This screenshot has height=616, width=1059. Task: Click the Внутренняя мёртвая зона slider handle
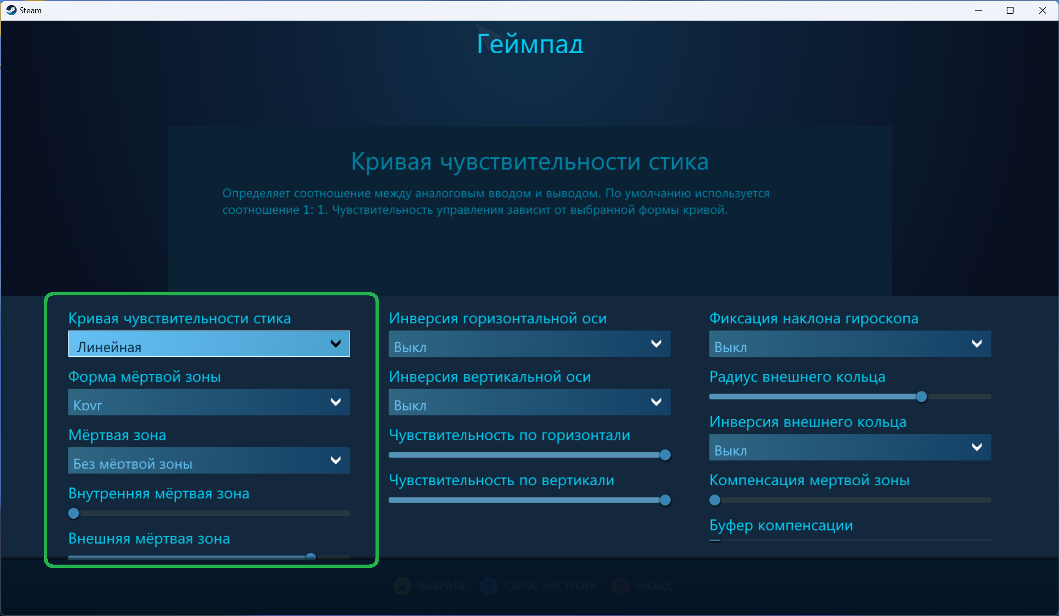[74, 513]
